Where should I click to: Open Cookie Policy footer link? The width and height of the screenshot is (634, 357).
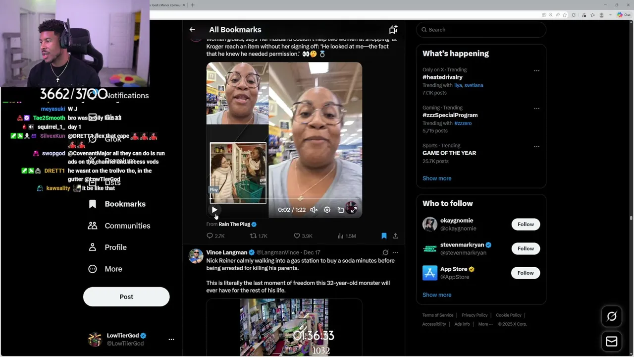(x=509, y=315)
